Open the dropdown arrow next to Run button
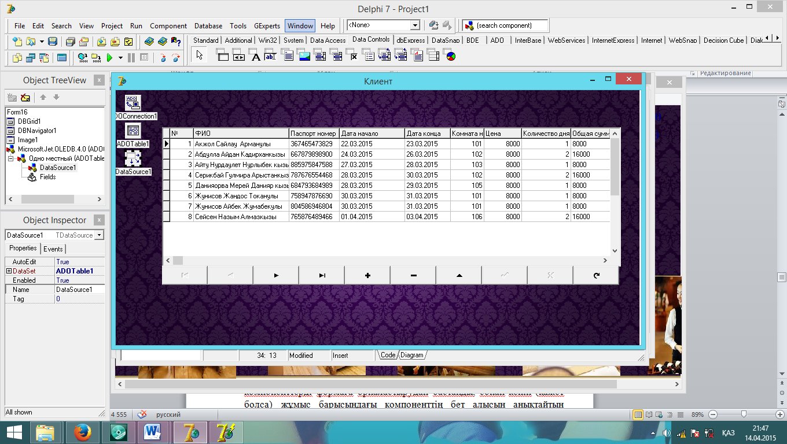The image size is (787, 444). coord(120,57)
